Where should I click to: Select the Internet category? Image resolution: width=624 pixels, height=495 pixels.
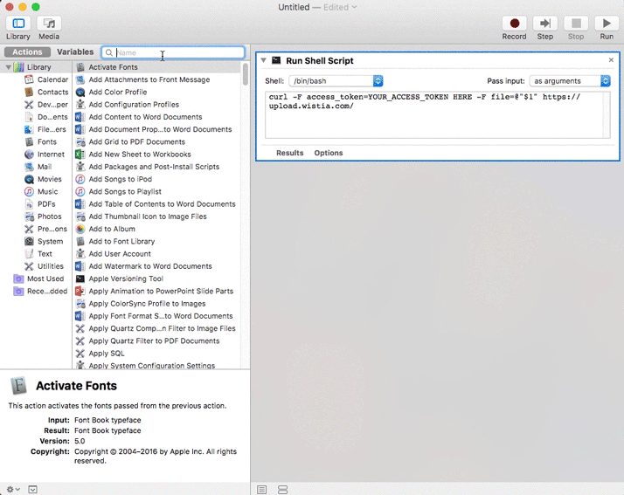click(45, 155)
